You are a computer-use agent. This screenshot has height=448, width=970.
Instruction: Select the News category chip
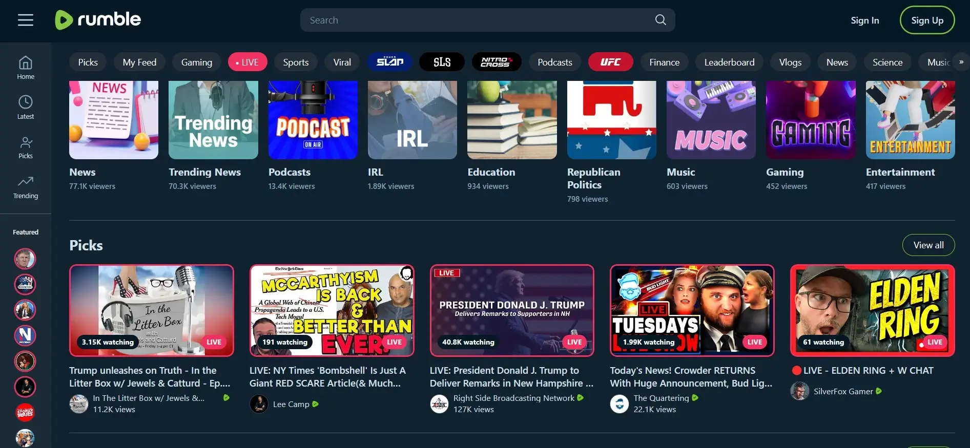837,62
